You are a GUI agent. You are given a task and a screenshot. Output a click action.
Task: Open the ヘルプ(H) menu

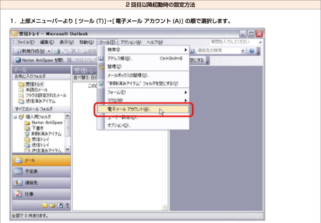(x=155, y=42)
